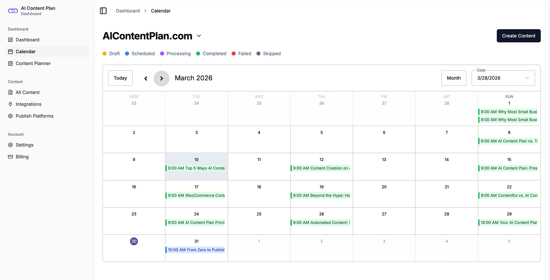Viewport: 550px width, 280px height.
Task: Select Dashboard in the breadcrumb
Action: pos(128,10)
